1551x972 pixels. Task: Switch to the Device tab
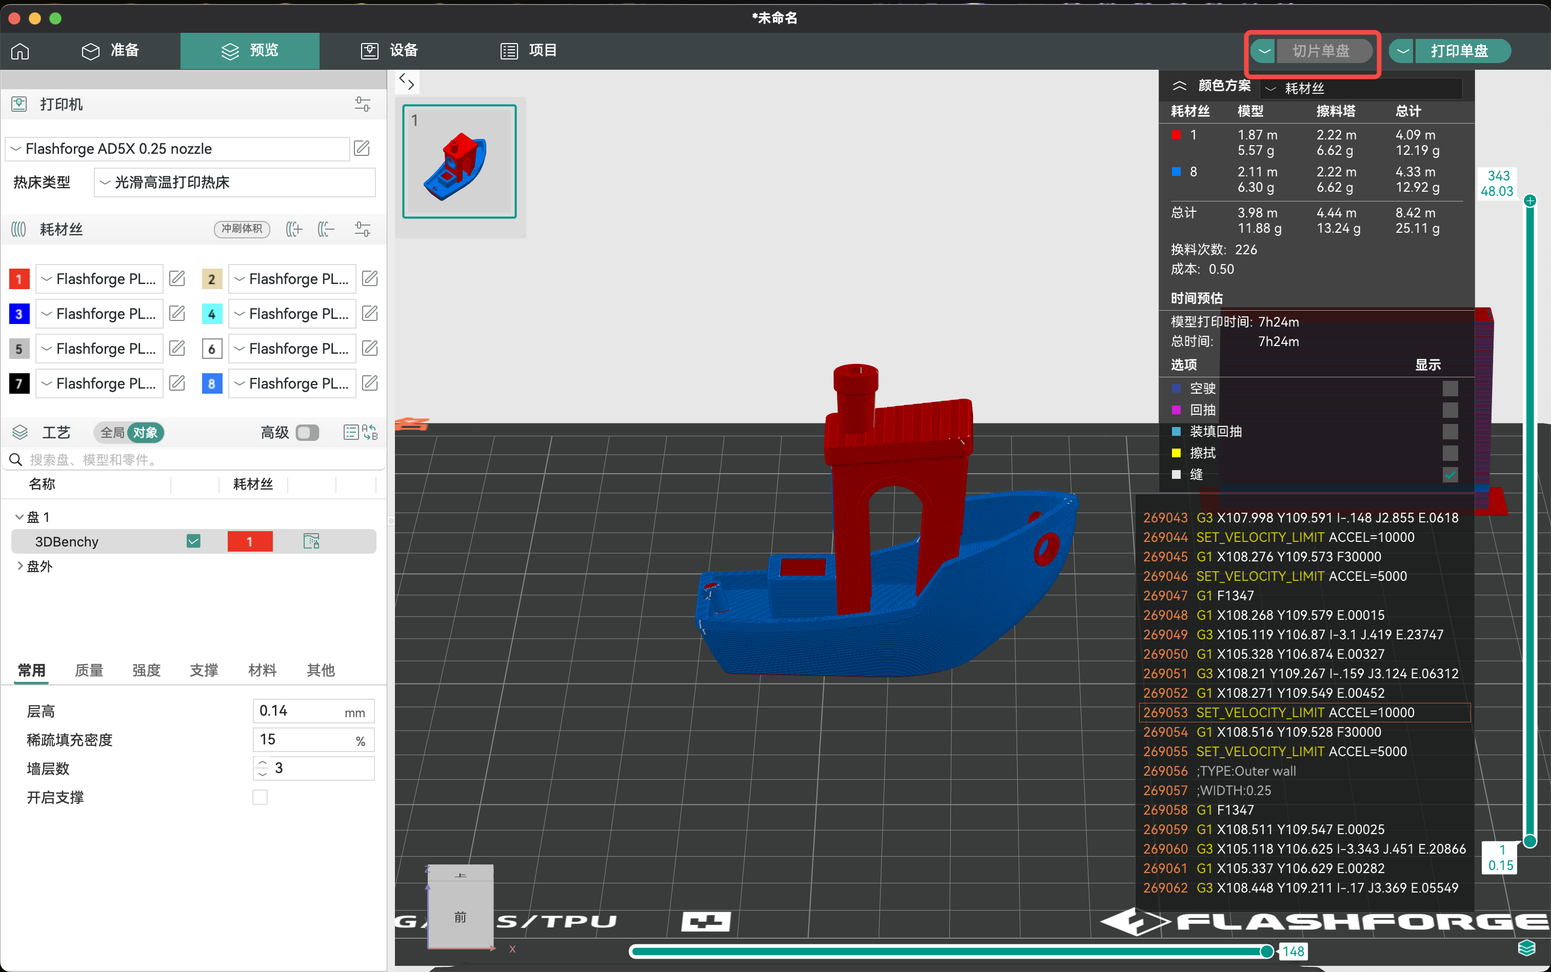click(389, 51)
